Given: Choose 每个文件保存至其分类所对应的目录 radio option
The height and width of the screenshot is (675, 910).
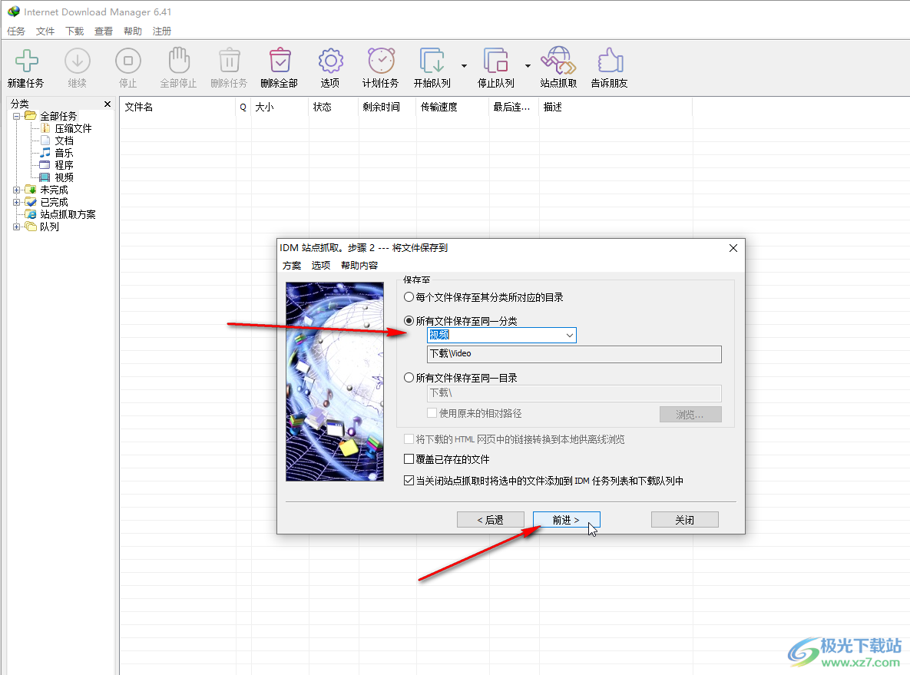Looking at the screenshot, I should click(409, 297).
